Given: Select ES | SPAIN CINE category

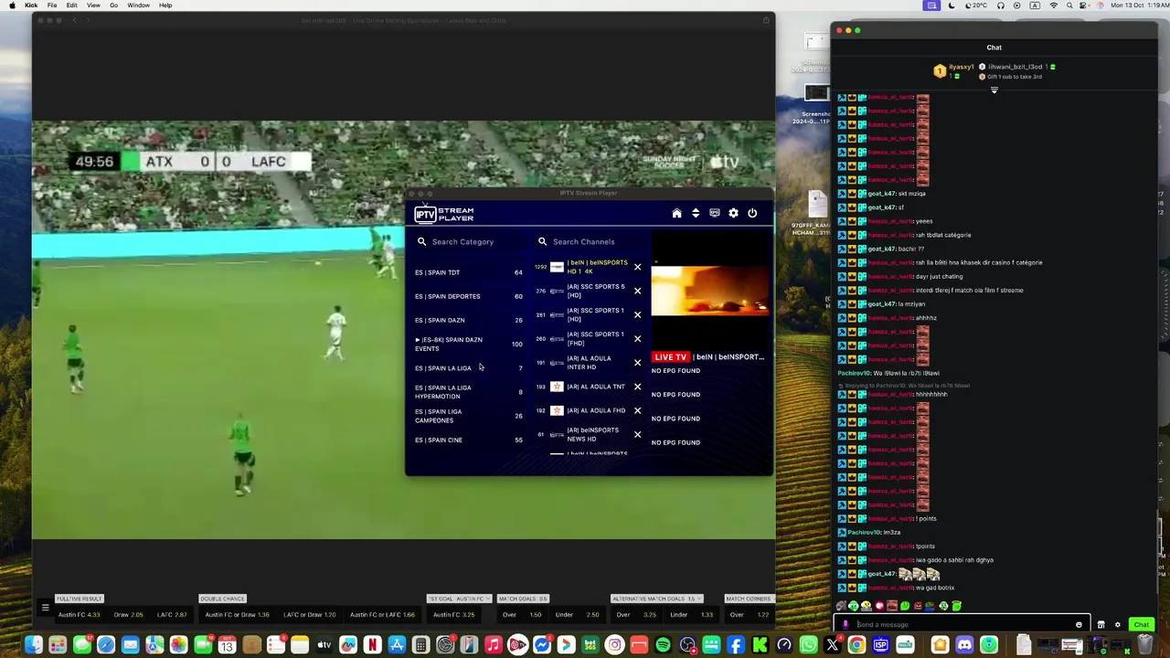Looking at the screenshot, I should pos(469,440).
